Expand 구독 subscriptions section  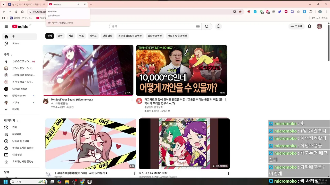[x=8, y=54]
